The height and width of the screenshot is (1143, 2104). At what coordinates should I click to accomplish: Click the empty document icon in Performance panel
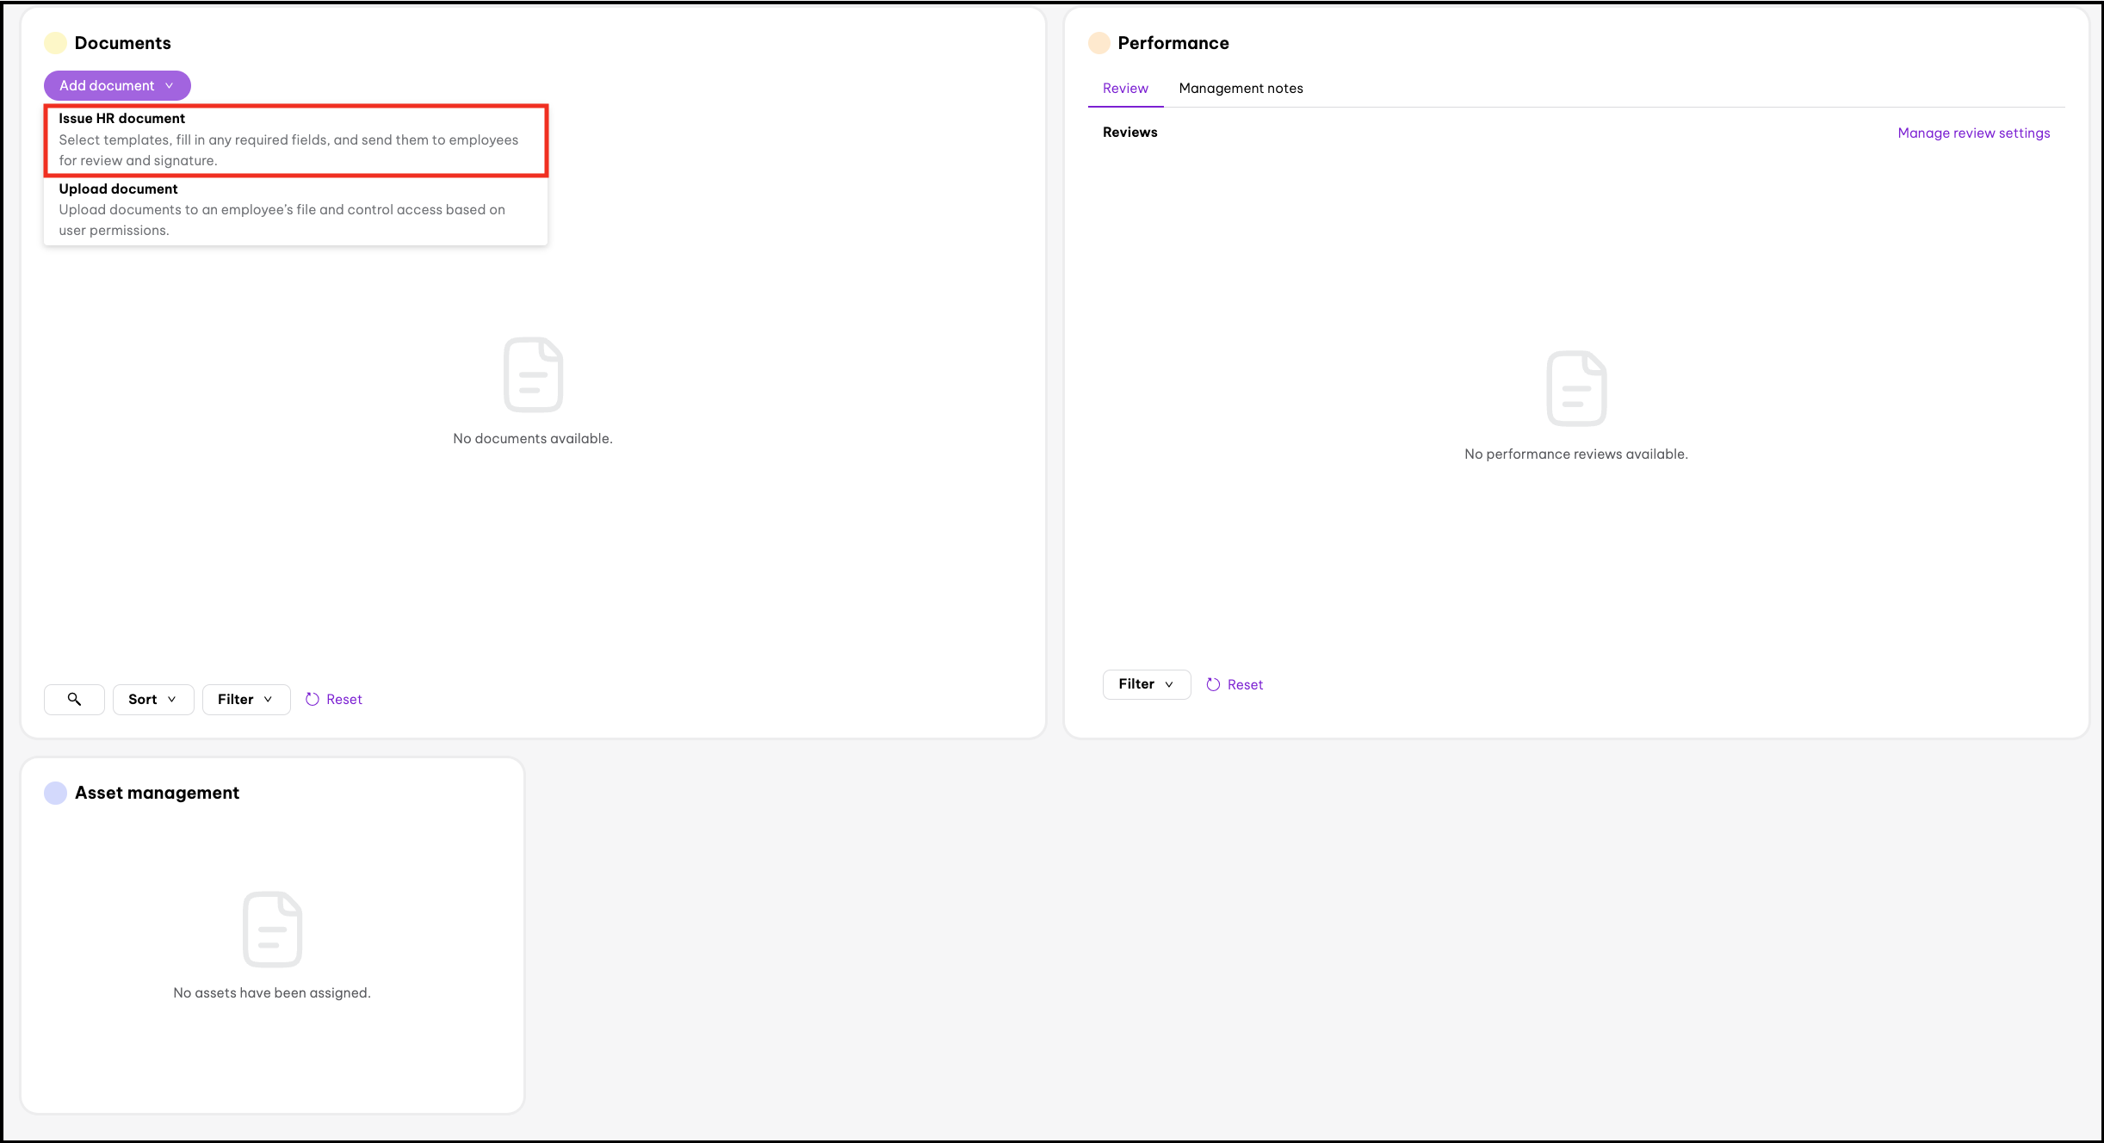1575,388
